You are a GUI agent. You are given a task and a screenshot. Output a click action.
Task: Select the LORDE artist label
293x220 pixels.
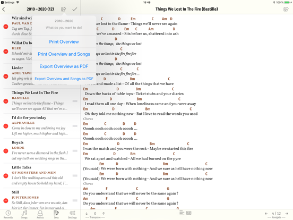[x=18, y=148]
